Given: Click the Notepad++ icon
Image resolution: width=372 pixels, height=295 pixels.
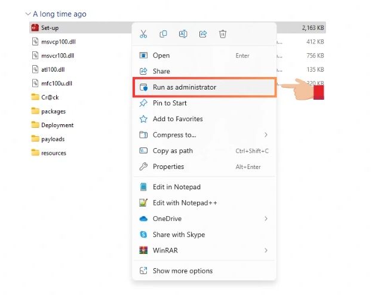Looking at the screenshot, I should click(x=143, y=202).
